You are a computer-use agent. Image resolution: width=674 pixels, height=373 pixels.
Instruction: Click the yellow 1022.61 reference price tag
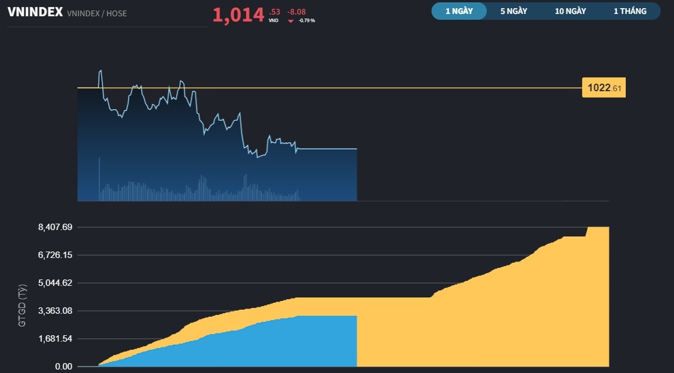coord(604,88)
